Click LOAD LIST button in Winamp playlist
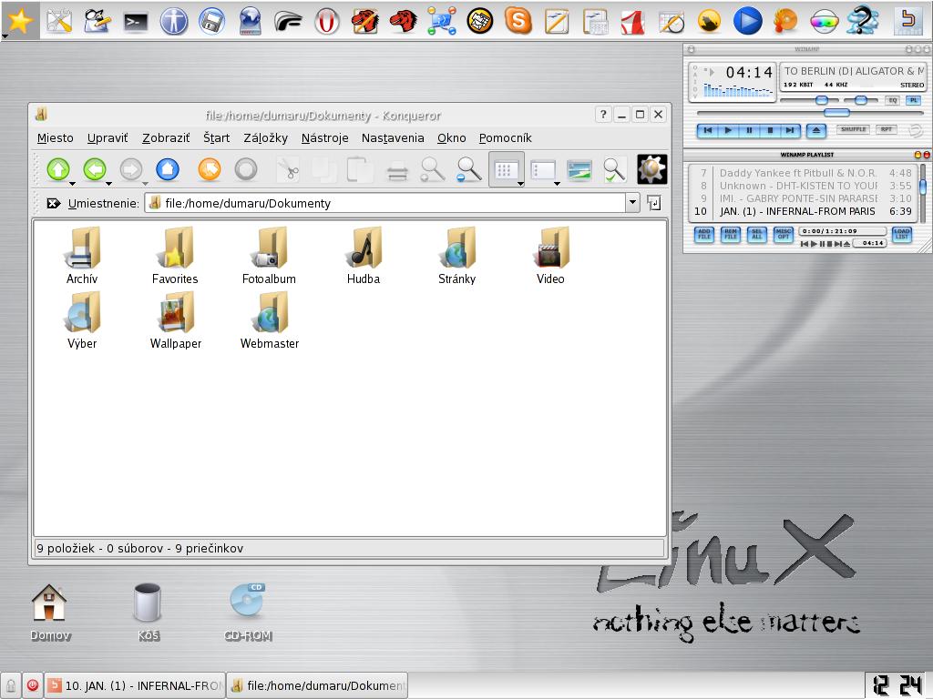This screenshot has height=699, width=933. point(901,235)
